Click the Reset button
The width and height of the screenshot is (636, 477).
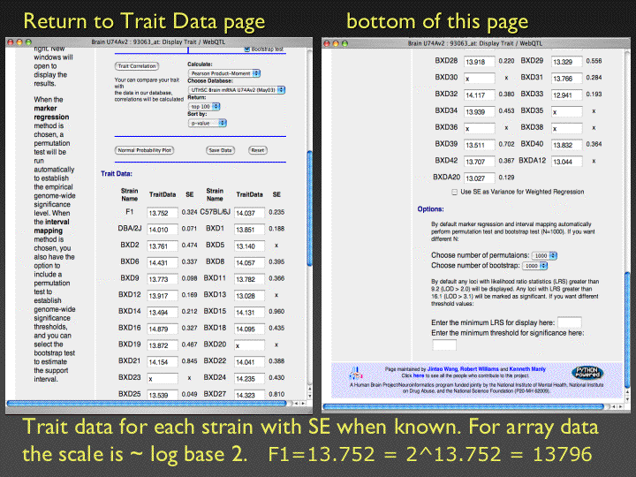tap(257, 150)
